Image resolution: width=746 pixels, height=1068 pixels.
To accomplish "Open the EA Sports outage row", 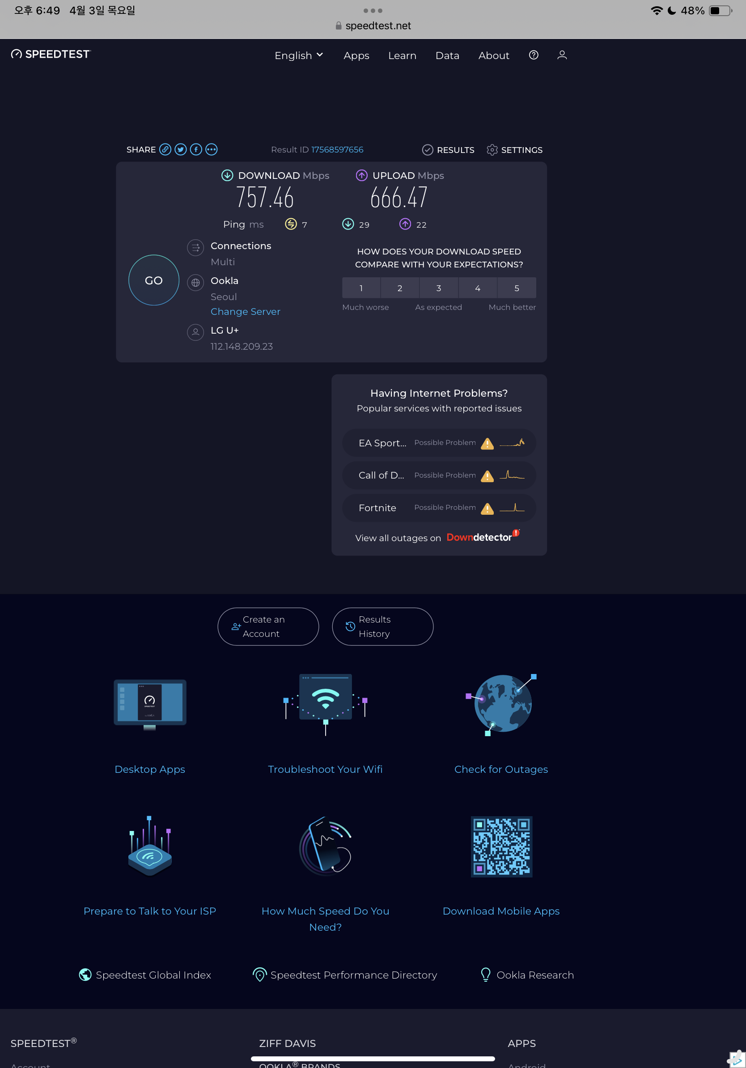I will [x=439, y=443].
